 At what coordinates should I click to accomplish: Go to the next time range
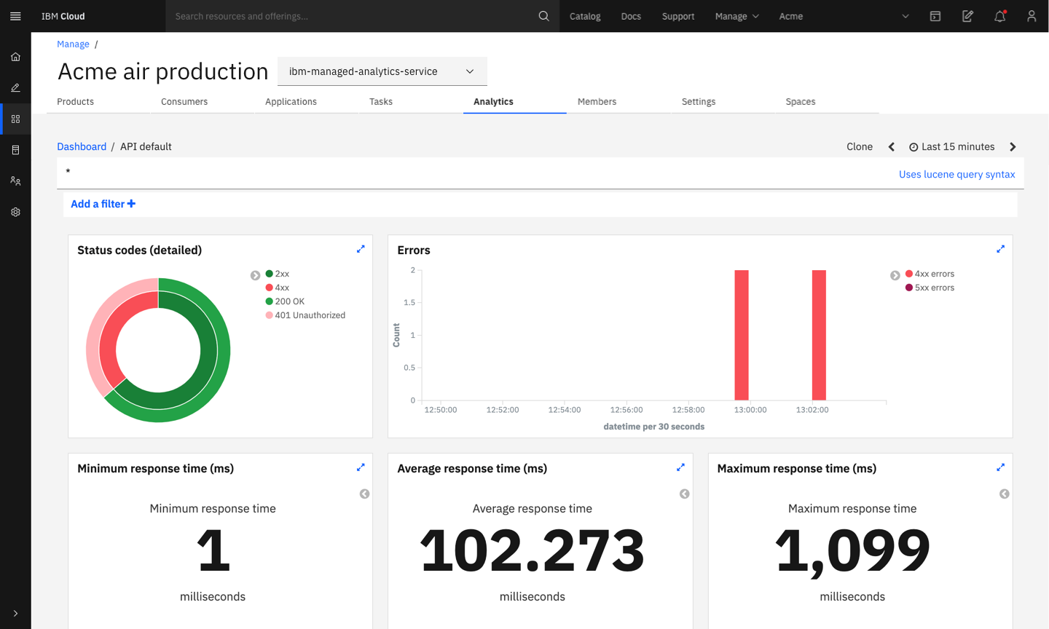[1013, 147]
